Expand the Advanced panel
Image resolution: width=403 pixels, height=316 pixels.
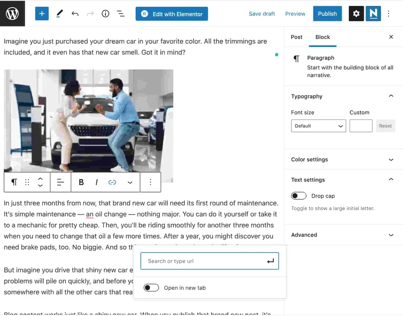[343, 235]
